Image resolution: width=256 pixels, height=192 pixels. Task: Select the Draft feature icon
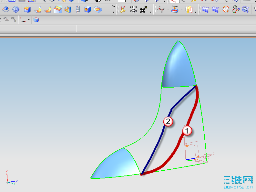6,9
